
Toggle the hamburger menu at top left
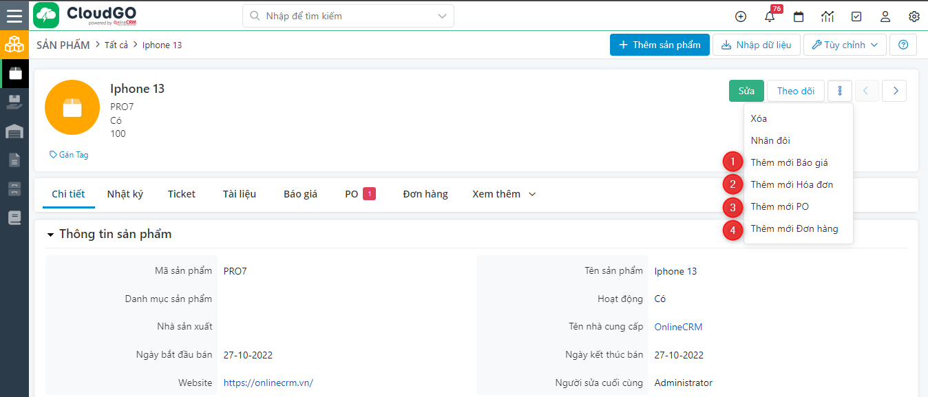point(14,16)
